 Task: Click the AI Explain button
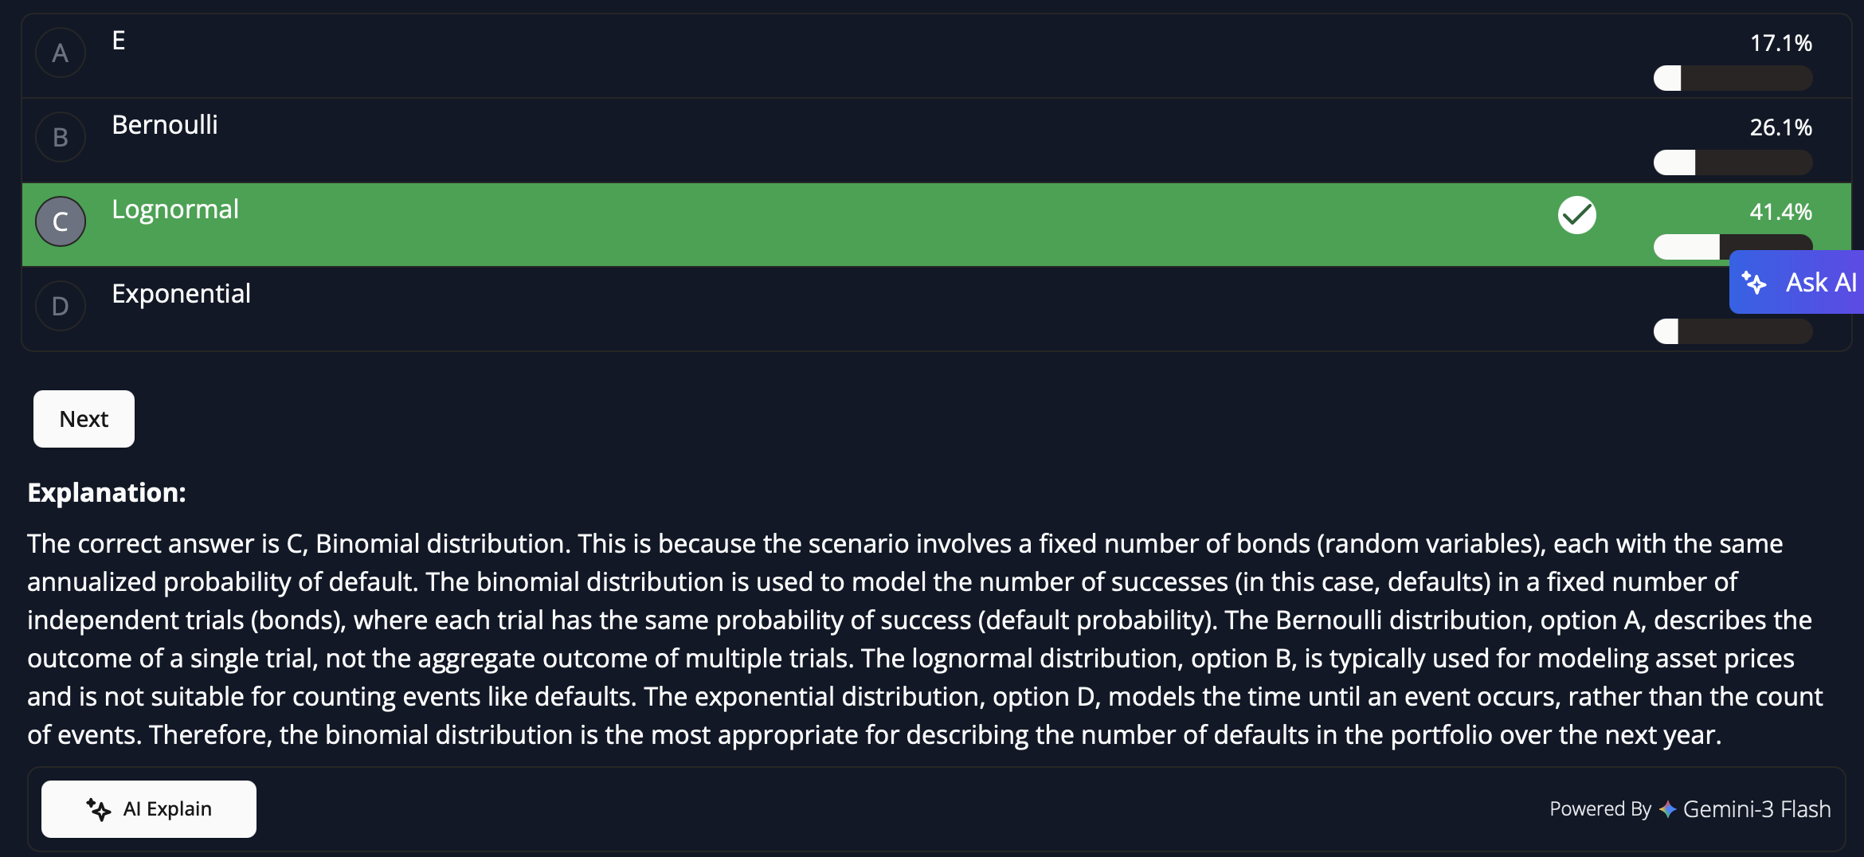149,809
